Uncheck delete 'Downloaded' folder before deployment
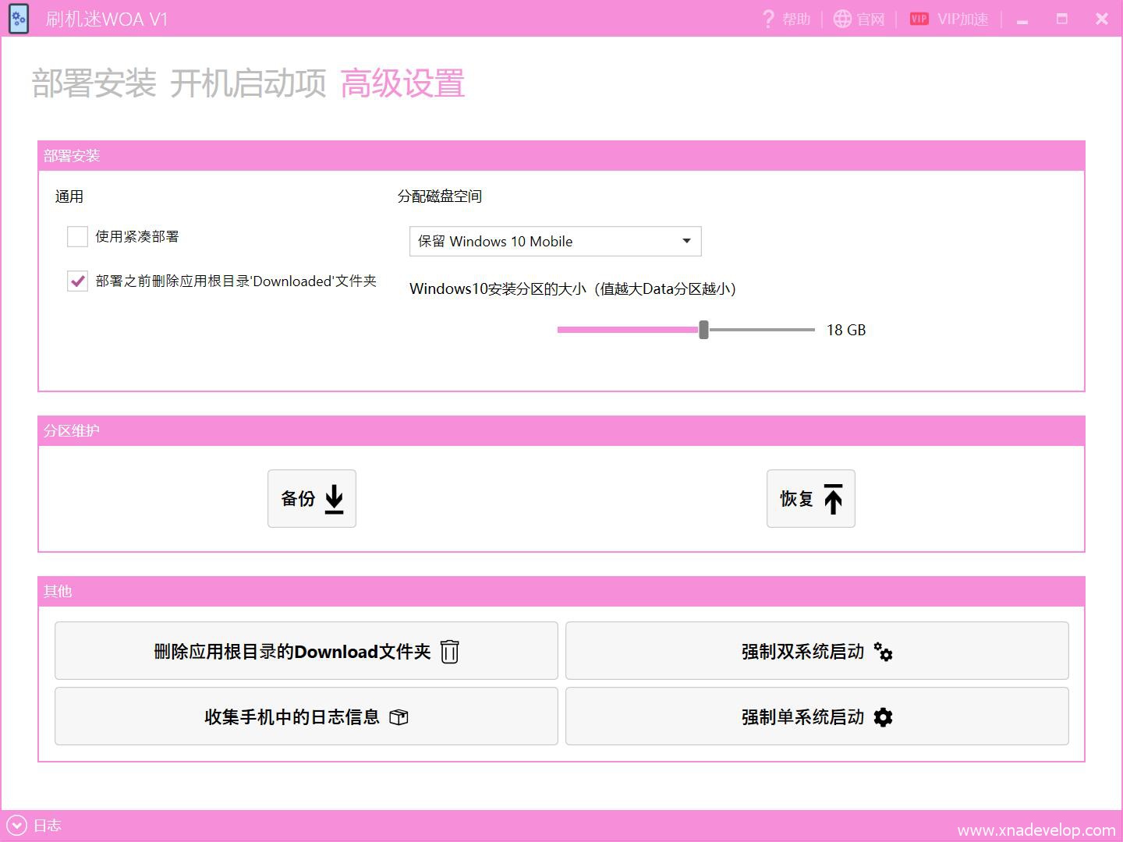 coord(77,281)
